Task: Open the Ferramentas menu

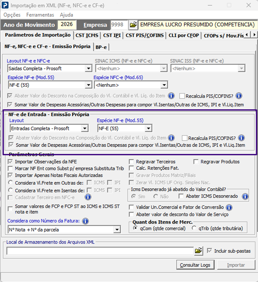Action: point(40,15)
